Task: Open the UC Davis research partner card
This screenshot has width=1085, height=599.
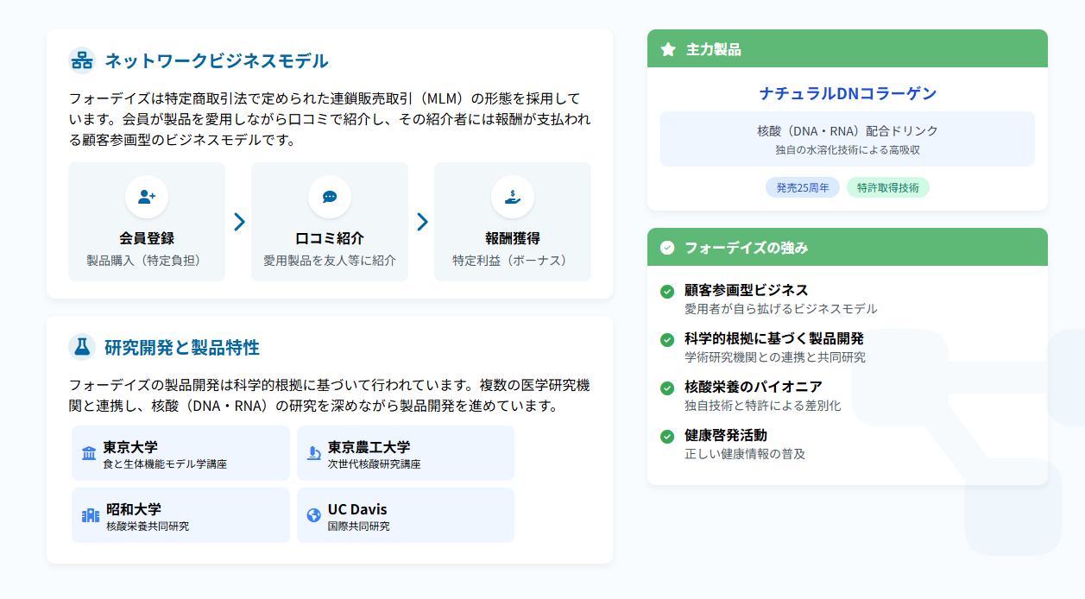Action: [x=406, y=515]
